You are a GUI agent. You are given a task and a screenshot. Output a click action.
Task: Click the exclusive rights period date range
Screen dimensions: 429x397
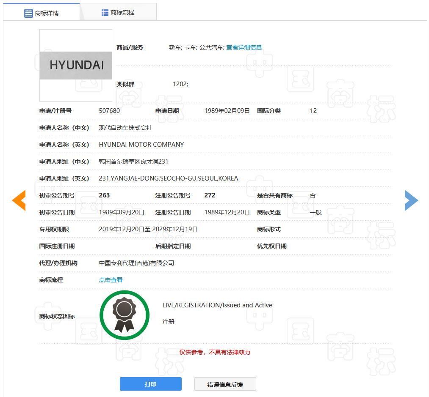click(x=148, y=229)
